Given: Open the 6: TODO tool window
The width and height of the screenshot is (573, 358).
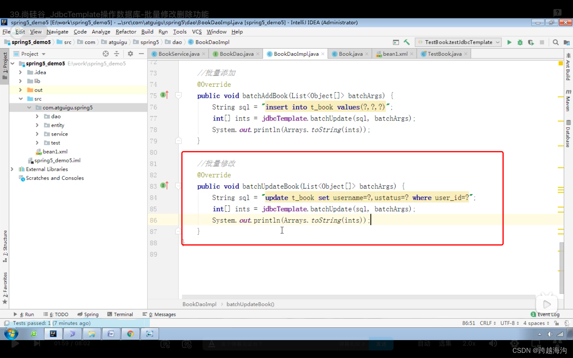Looking at the screenshot, I should point(56,314).
